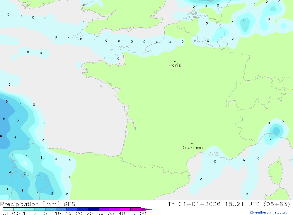
Task: Pick the 5–10 mm legend swatch
Action: 51,209
